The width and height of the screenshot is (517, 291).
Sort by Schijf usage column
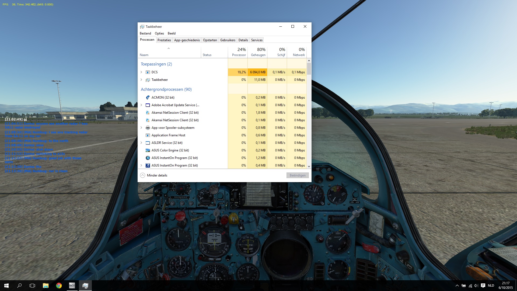point(277,52)
